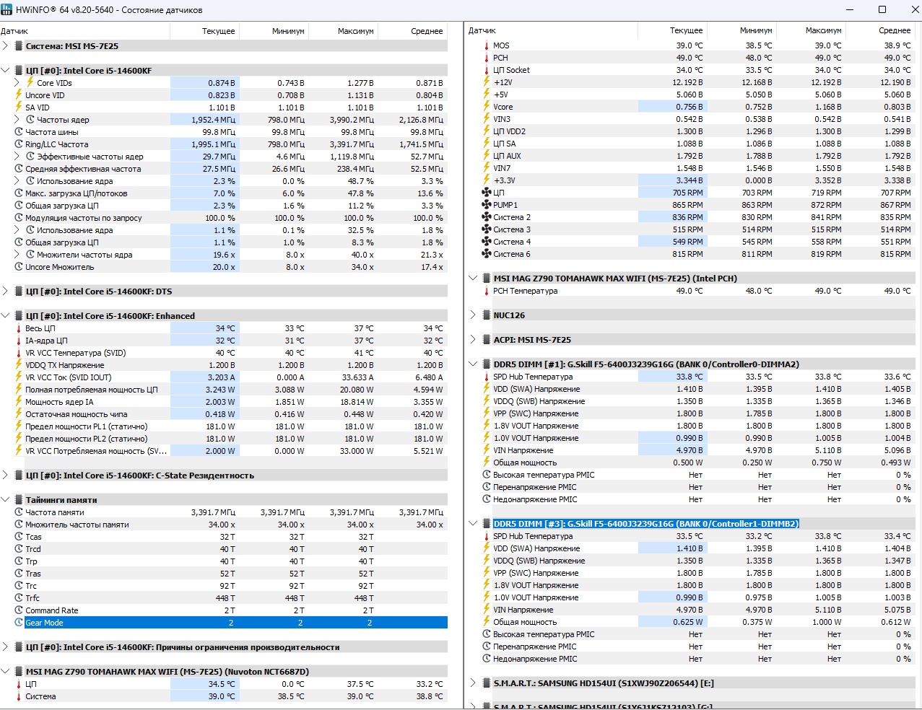Click the thermometer icon of PCH row
This screenshot has height=710, width=922.
point(487,58)
